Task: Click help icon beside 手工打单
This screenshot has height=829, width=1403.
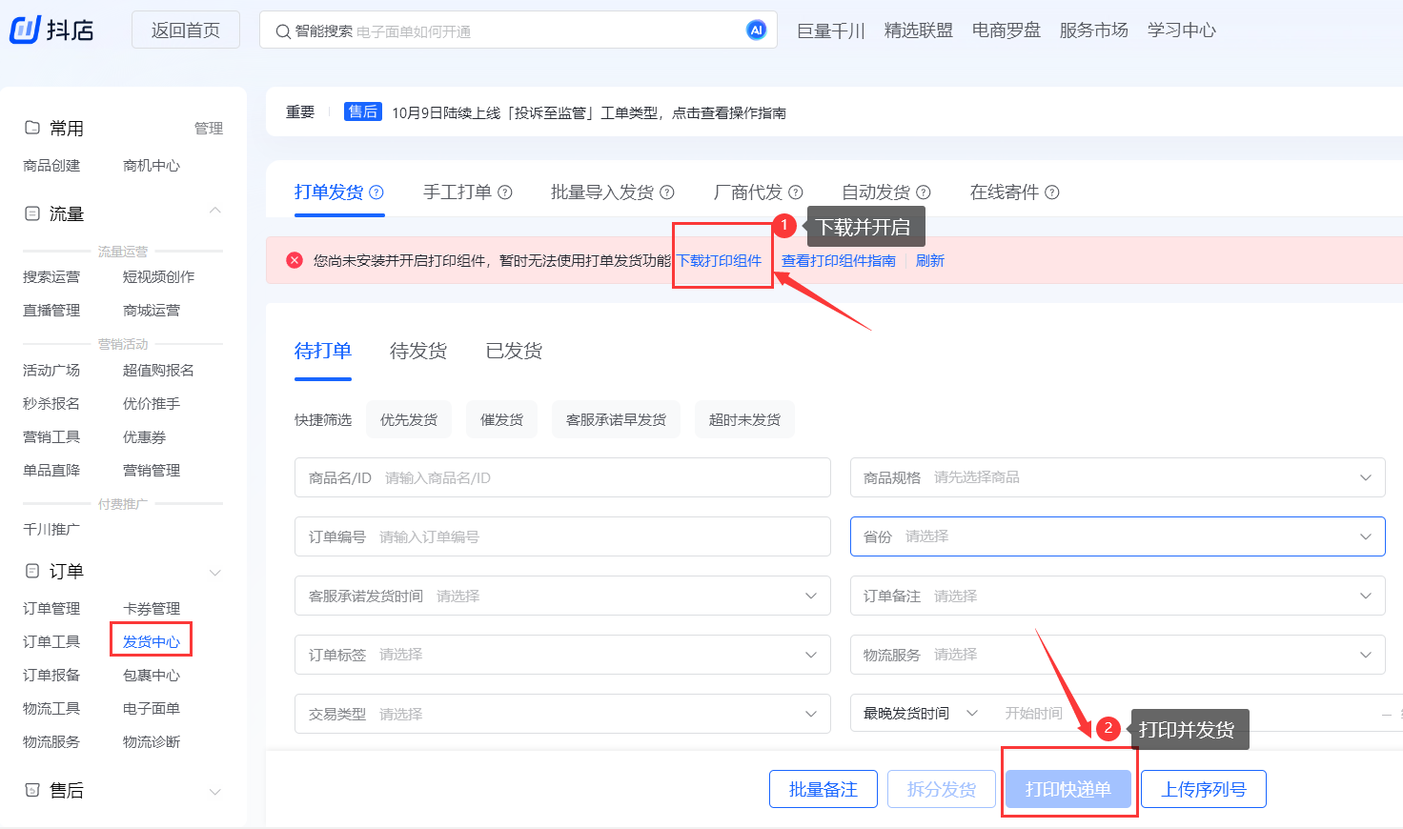Action: click(505, 192)
